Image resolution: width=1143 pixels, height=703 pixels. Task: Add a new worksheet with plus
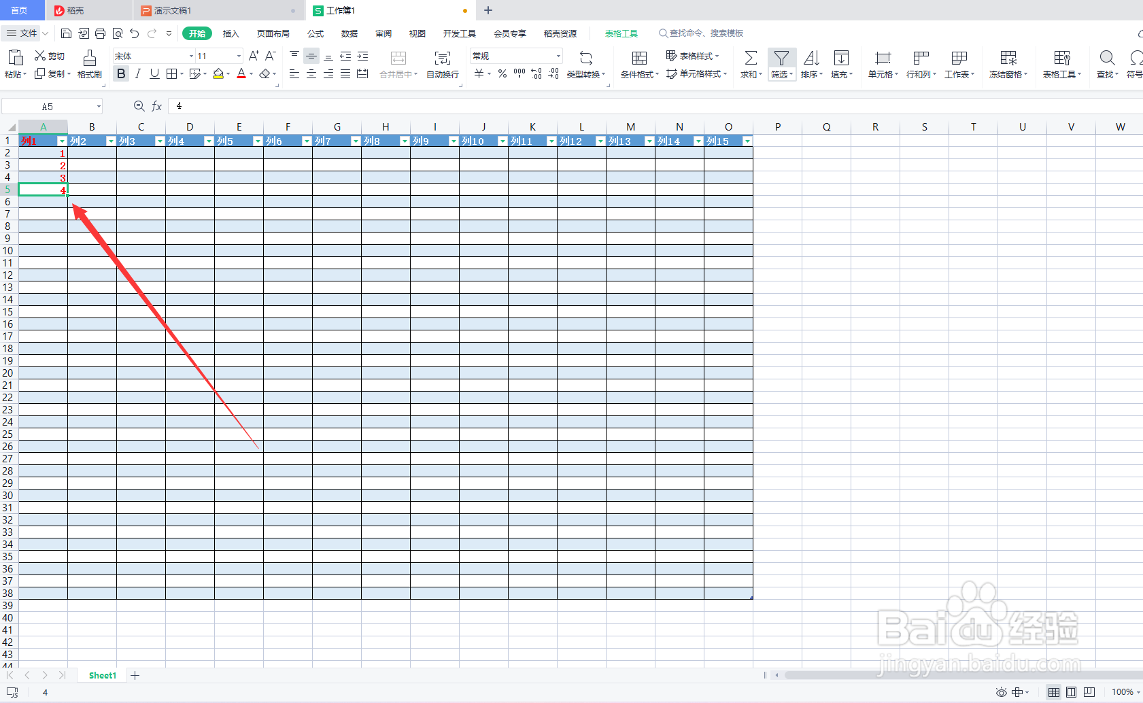(x=135, y=675)
